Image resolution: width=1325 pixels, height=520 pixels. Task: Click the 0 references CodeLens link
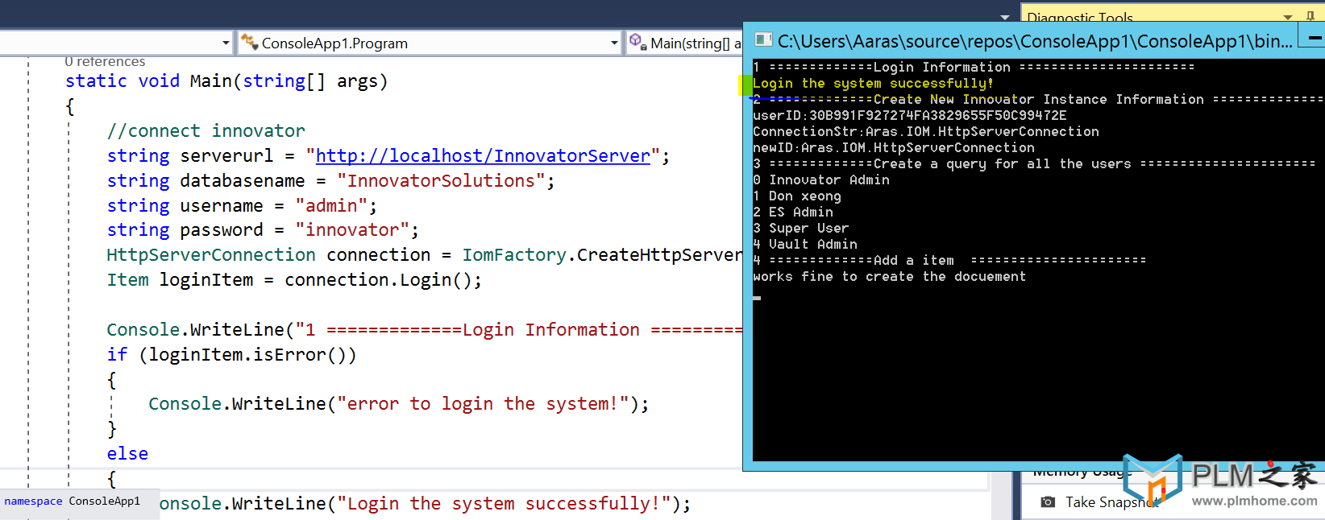coord(105,61)
